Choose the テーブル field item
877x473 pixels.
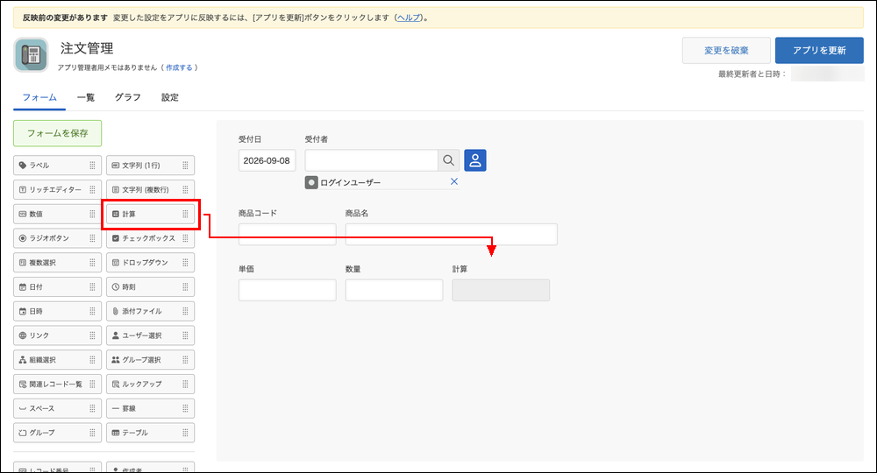[151, 433]
